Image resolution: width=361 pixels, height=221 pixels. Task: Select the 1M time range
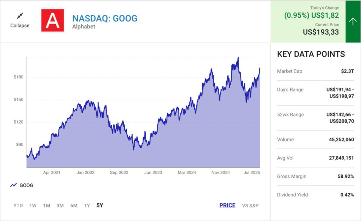click(47, 206)
